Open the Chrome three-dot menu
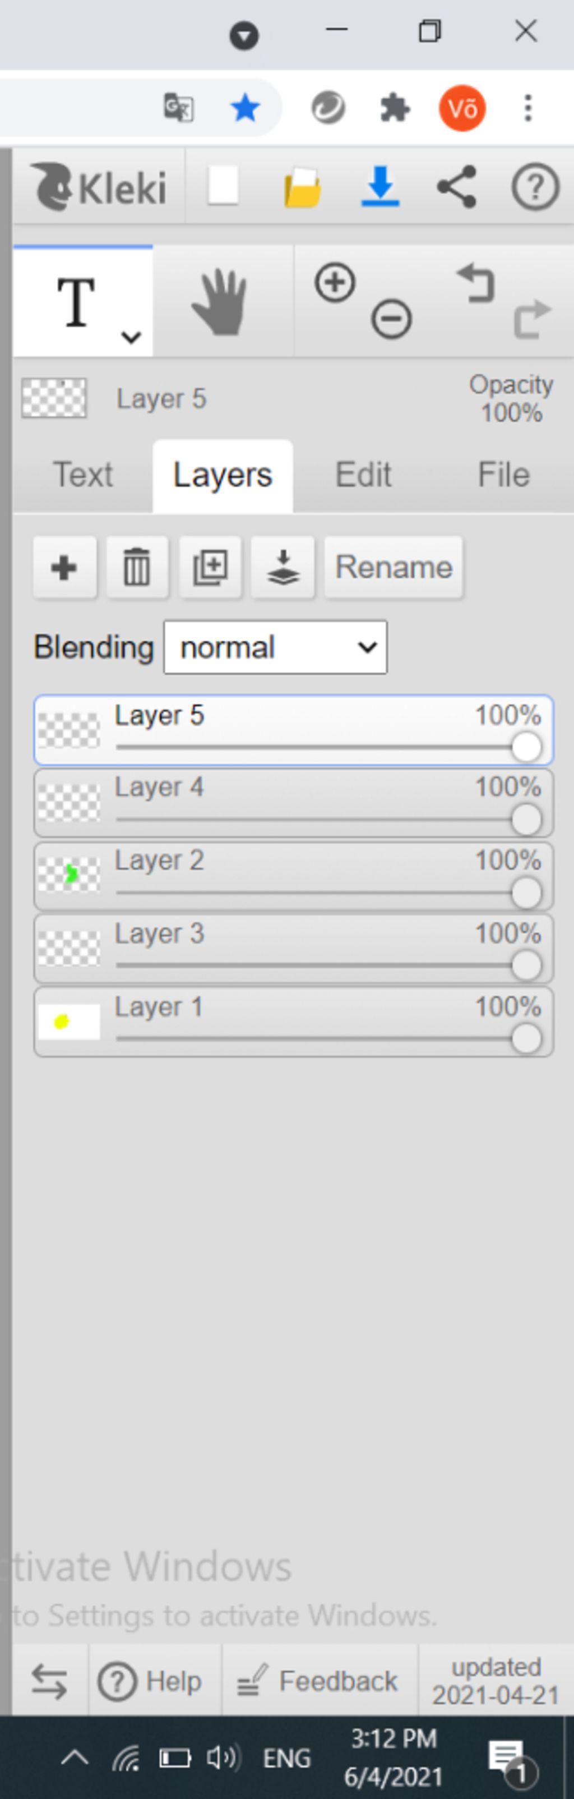574x1799 pixels. click(x=528, y=108)
